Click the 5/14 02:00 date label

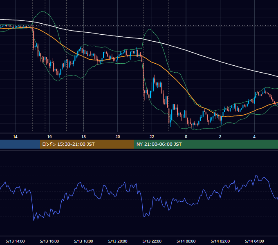[x=220, y=241]
